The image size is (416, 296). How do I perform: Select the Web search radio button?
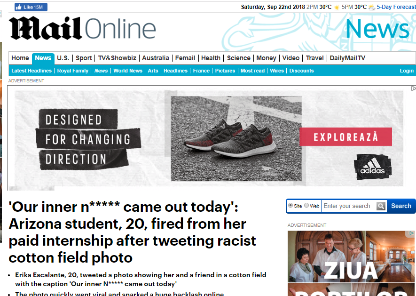[x=306, y=205]
